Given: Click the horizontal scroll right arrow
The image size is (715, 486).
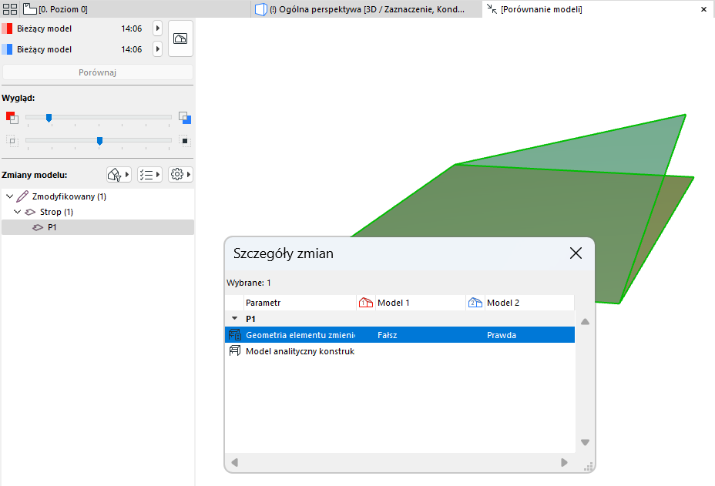Looking at the screenshot, I should tap(564, 462).
